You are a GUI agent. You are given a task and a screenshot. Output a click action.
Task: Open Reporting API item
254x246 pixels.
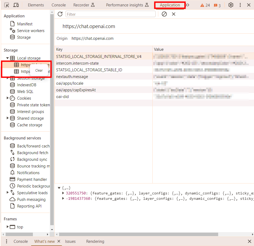pos(29,206)
